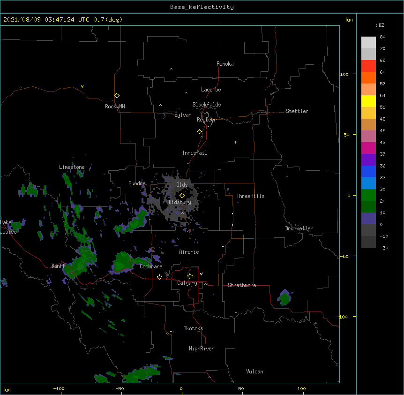Click the Blackfalds label
404x395 pixels.
tap(207, 105)
